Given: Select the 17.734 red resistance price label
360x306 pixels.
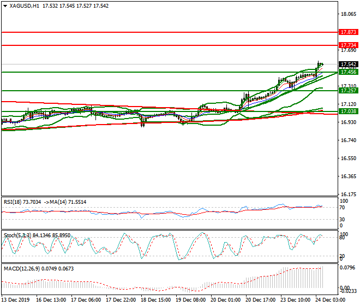Looking at the screenshot, I should pos(349,45).
